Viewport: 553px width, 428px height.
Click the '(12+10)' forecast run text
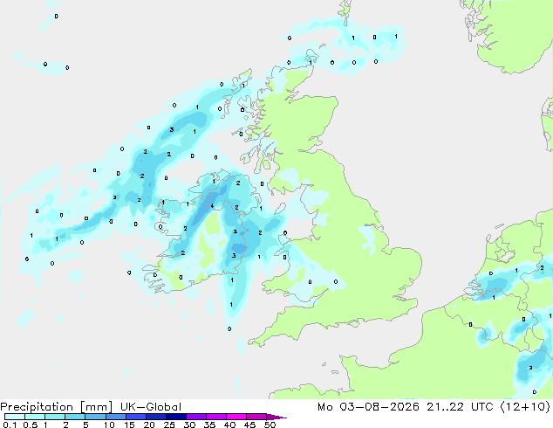point(525,407)
